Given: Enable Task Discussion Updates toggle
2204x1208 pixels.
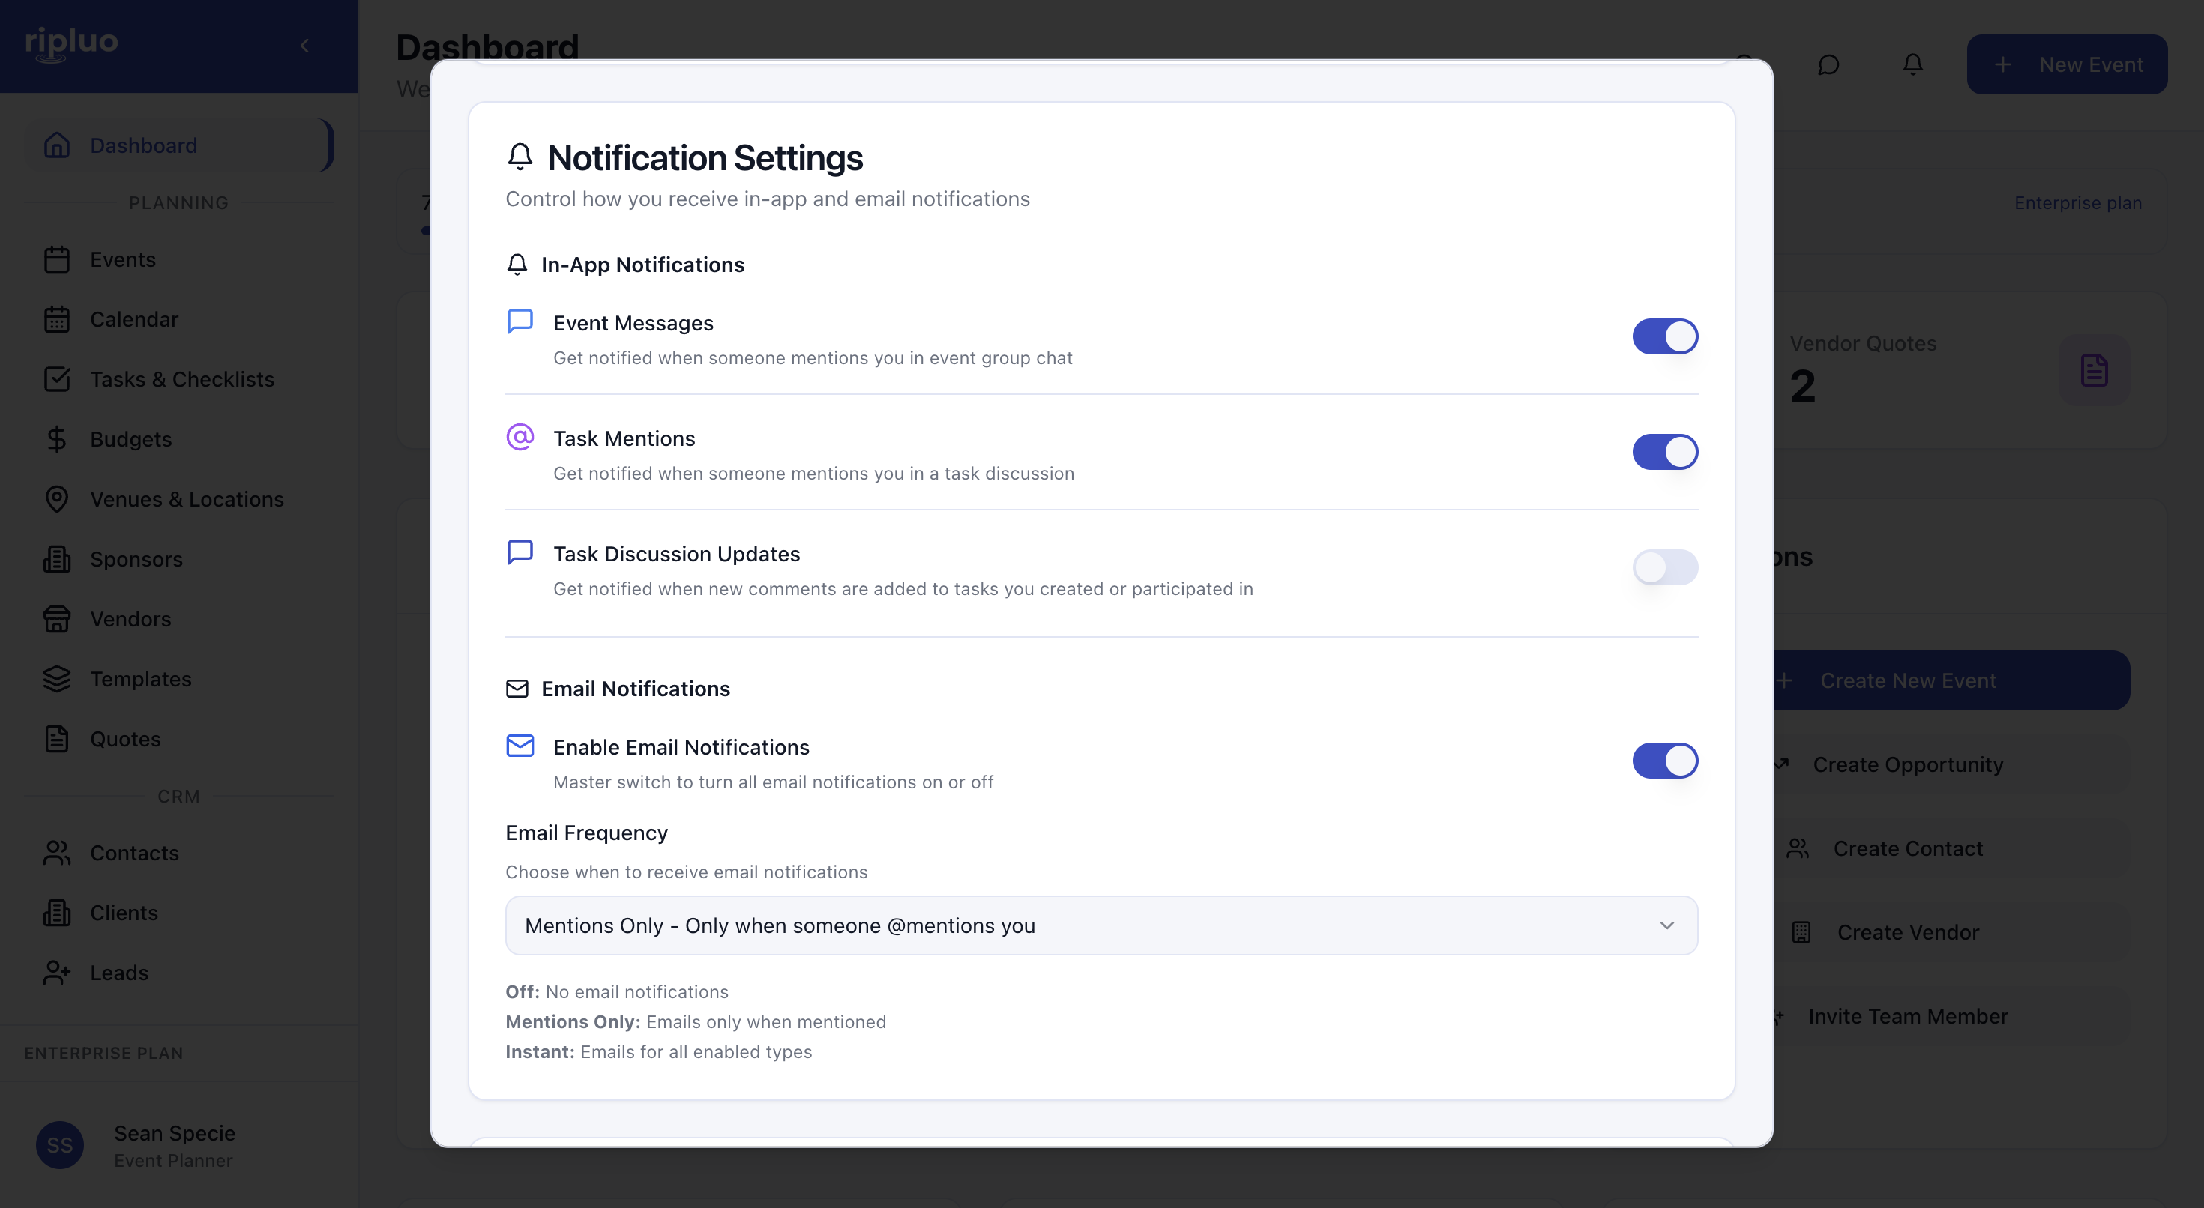Looking at the screenshot, I should click(1664, 567).
